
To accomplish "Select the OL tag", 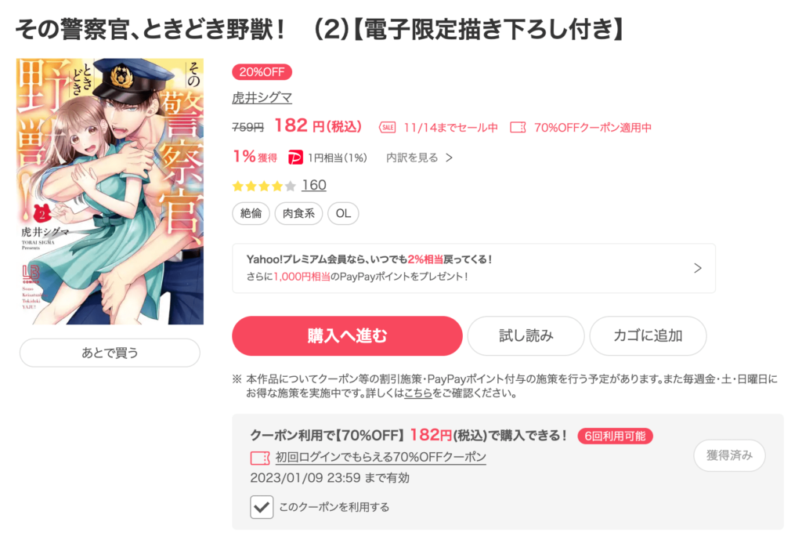I will [343, 213].
